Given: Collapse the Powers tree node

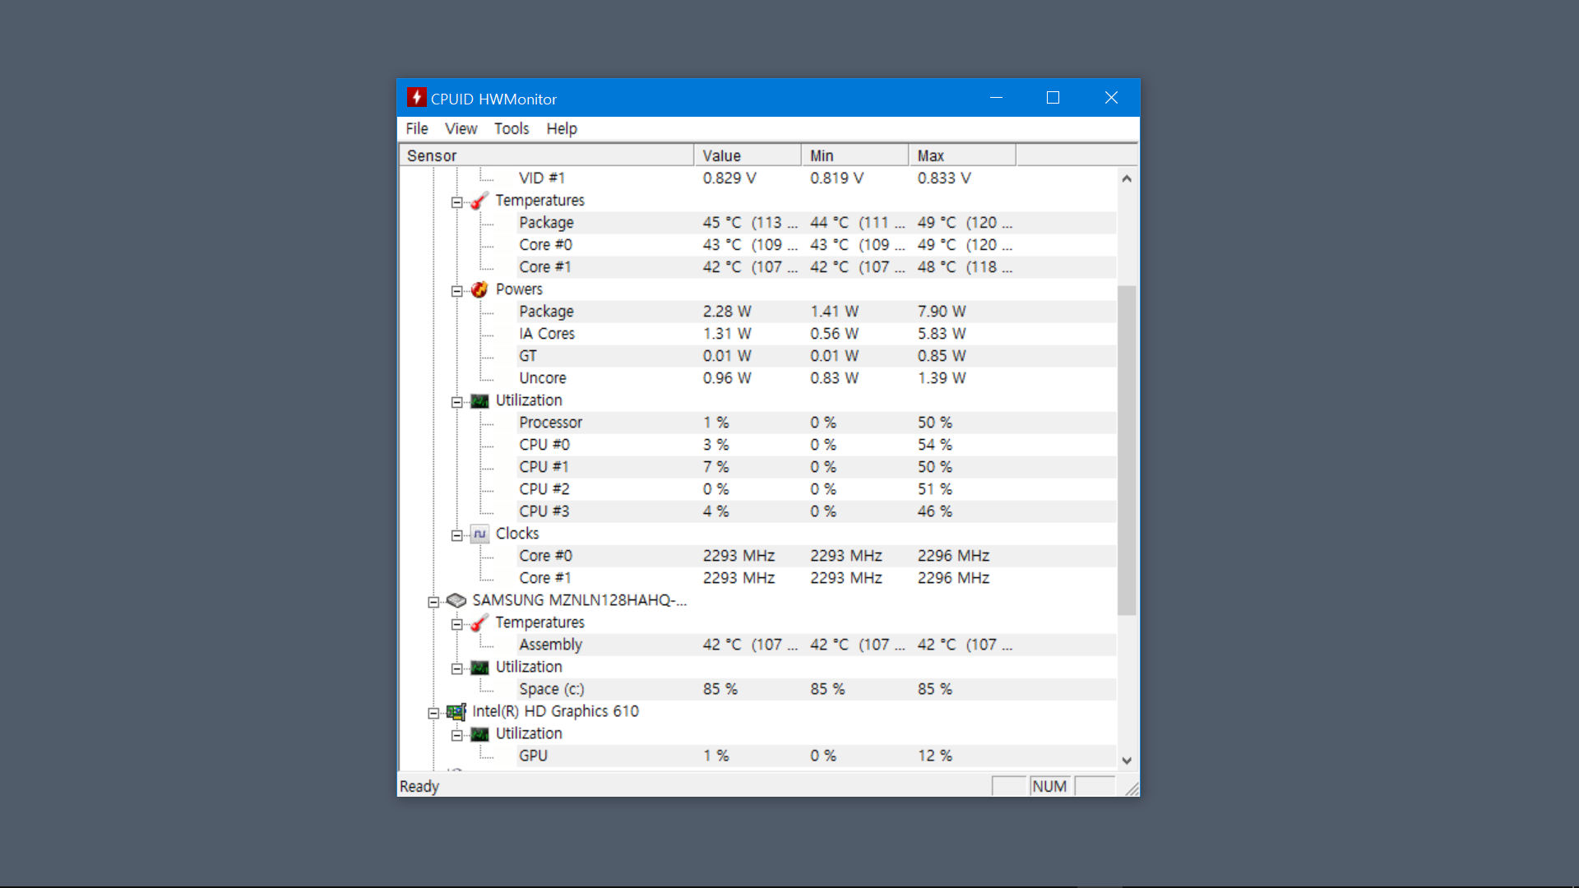Looking at the screenshot, I should pyautogui.click(x=456, y=291).
